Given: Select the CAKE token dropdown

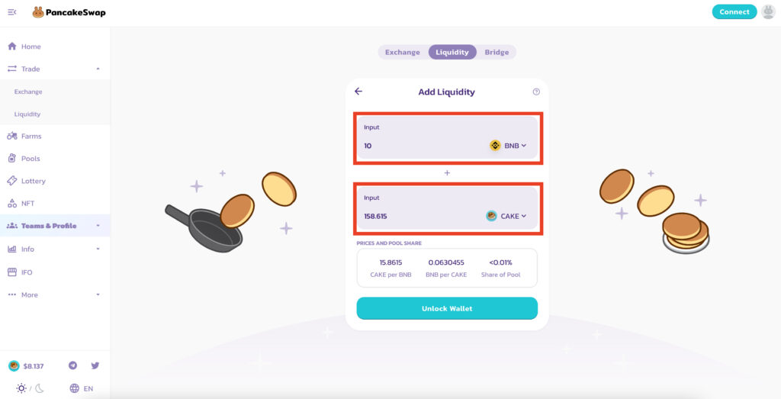Looking at the screenshot, I should click(x=506, y=216).
